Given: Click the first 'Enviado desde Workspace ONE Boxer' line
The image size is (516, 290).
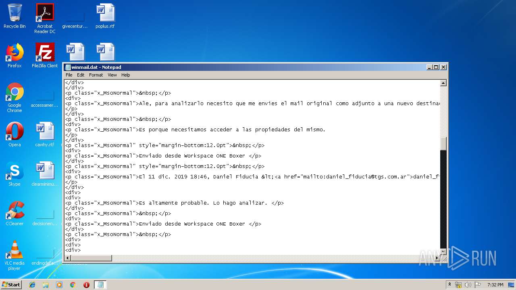Looking at the screenshot, I should point(163,156).
